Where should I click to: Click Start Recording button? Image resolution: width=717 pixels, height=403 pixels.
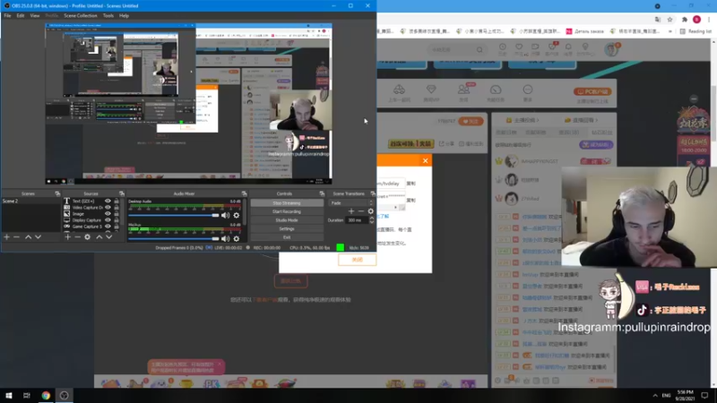pyautogui.click(x=287, y=211)
